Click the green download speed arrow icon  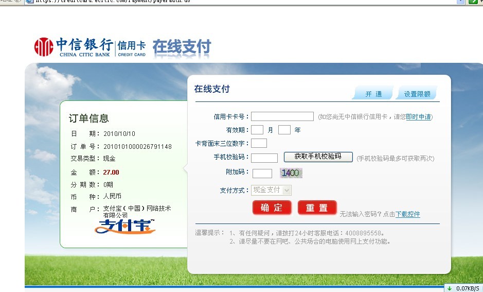tap(450, 288)
